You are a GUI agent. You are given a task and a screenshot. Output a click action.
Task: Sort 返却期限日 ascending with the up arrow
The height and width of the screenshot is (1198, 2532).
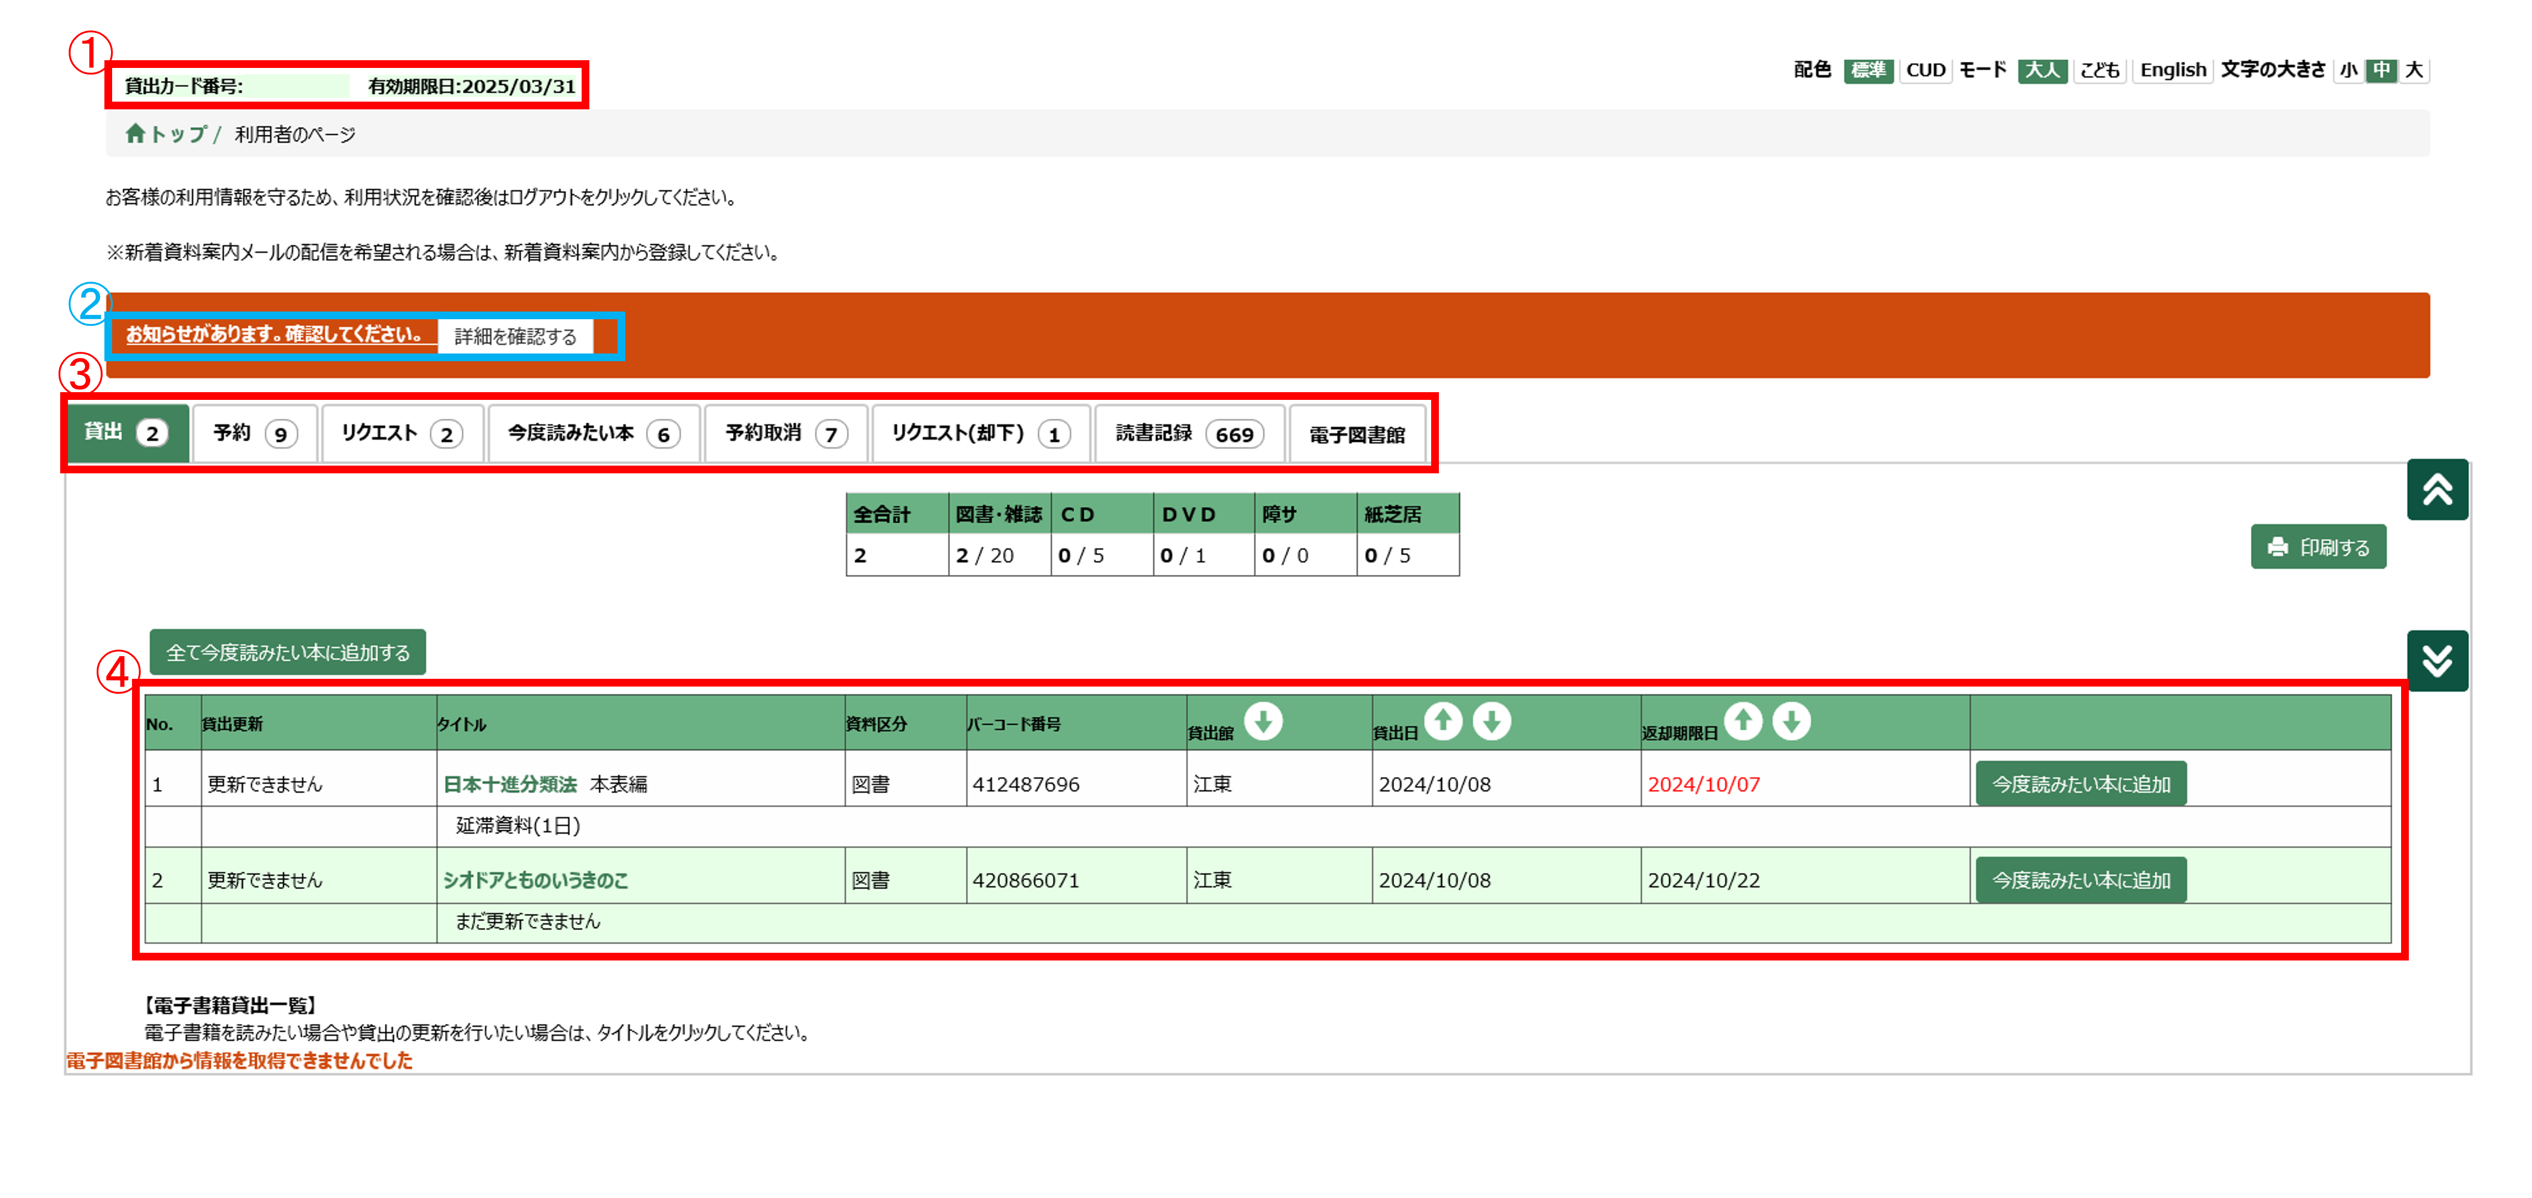(x=1743, y=720)
